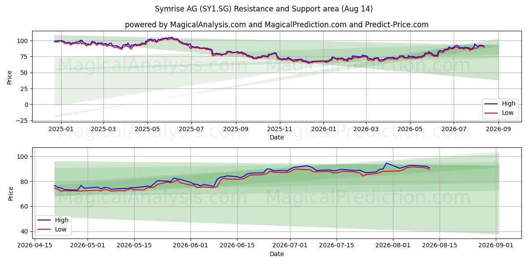Click the '2026-09' date tick label
Screen dimensions: 528x264
coord(499,129)
